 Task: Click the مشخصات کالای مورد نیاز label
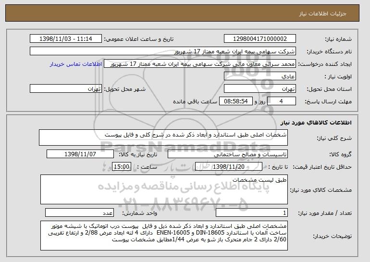click(x=321, y=190)
